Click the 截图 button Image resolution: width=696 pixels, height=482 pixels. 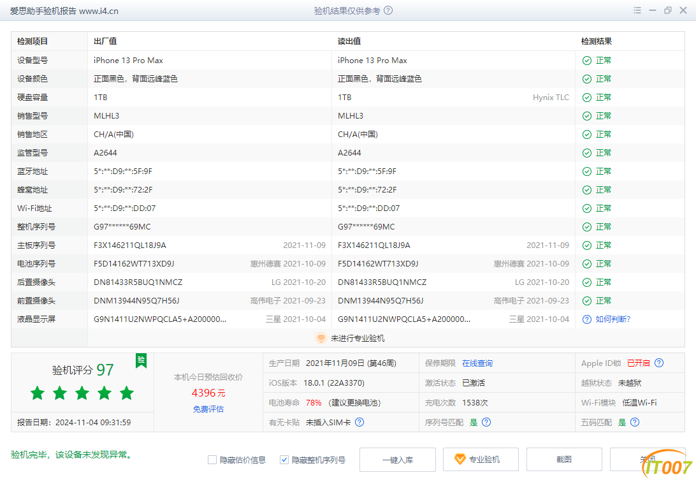tap(564, 460)
